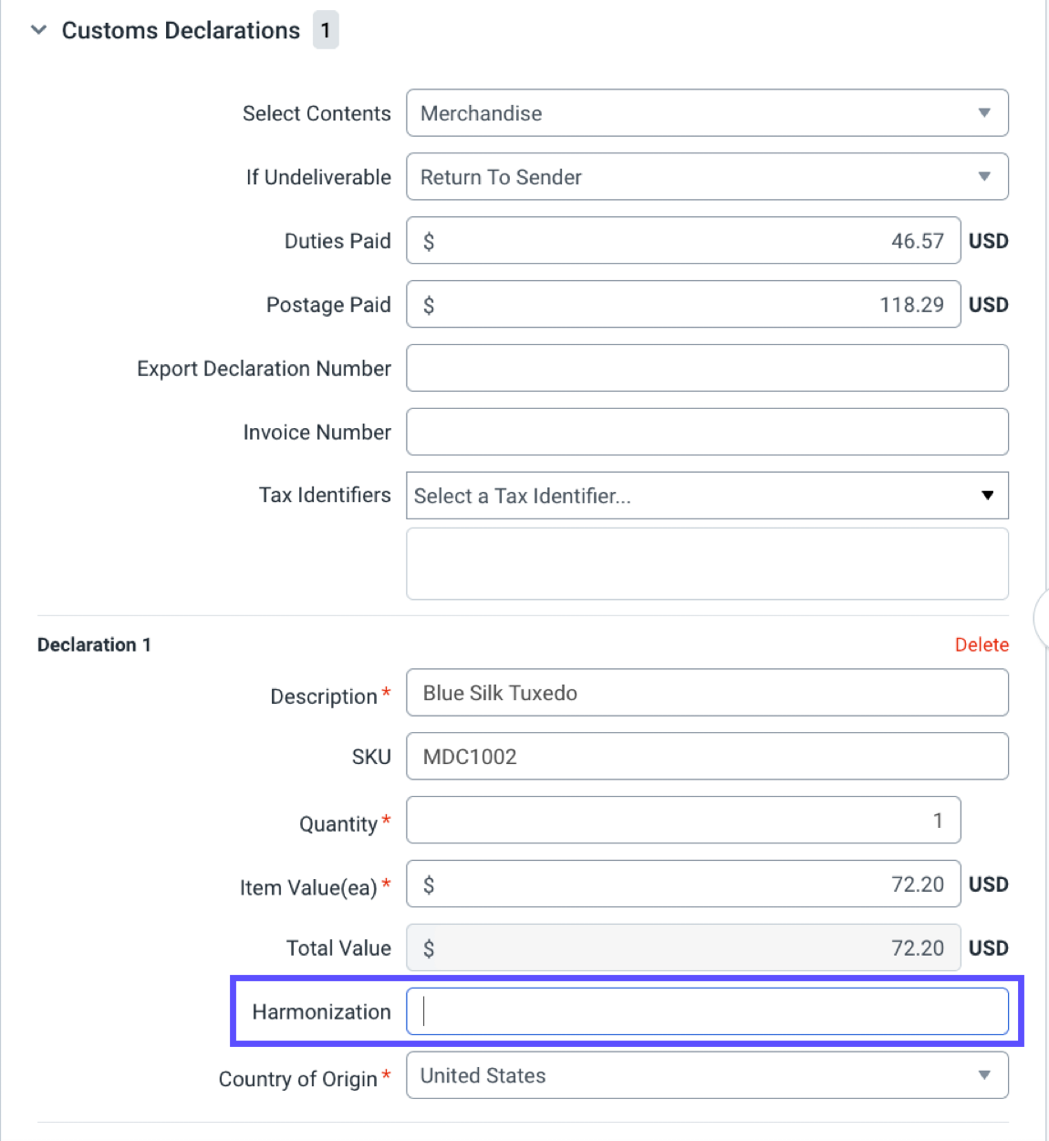This screenshot has width=1049, height=1141.
Task: Click the Merchandise dropdown arrow
Action: 984,113
